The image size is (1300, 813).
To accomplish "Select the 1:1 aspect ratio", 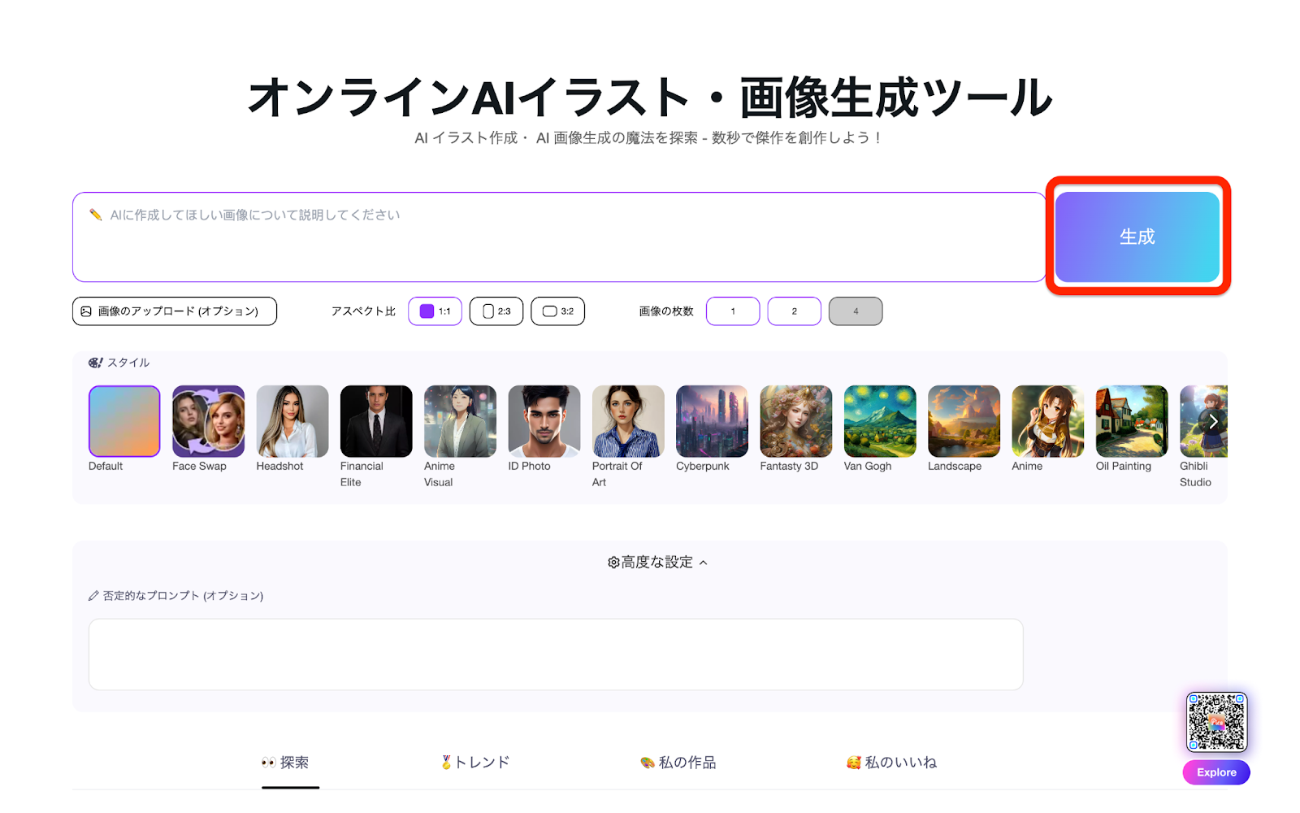I will (x=435, y=311).
